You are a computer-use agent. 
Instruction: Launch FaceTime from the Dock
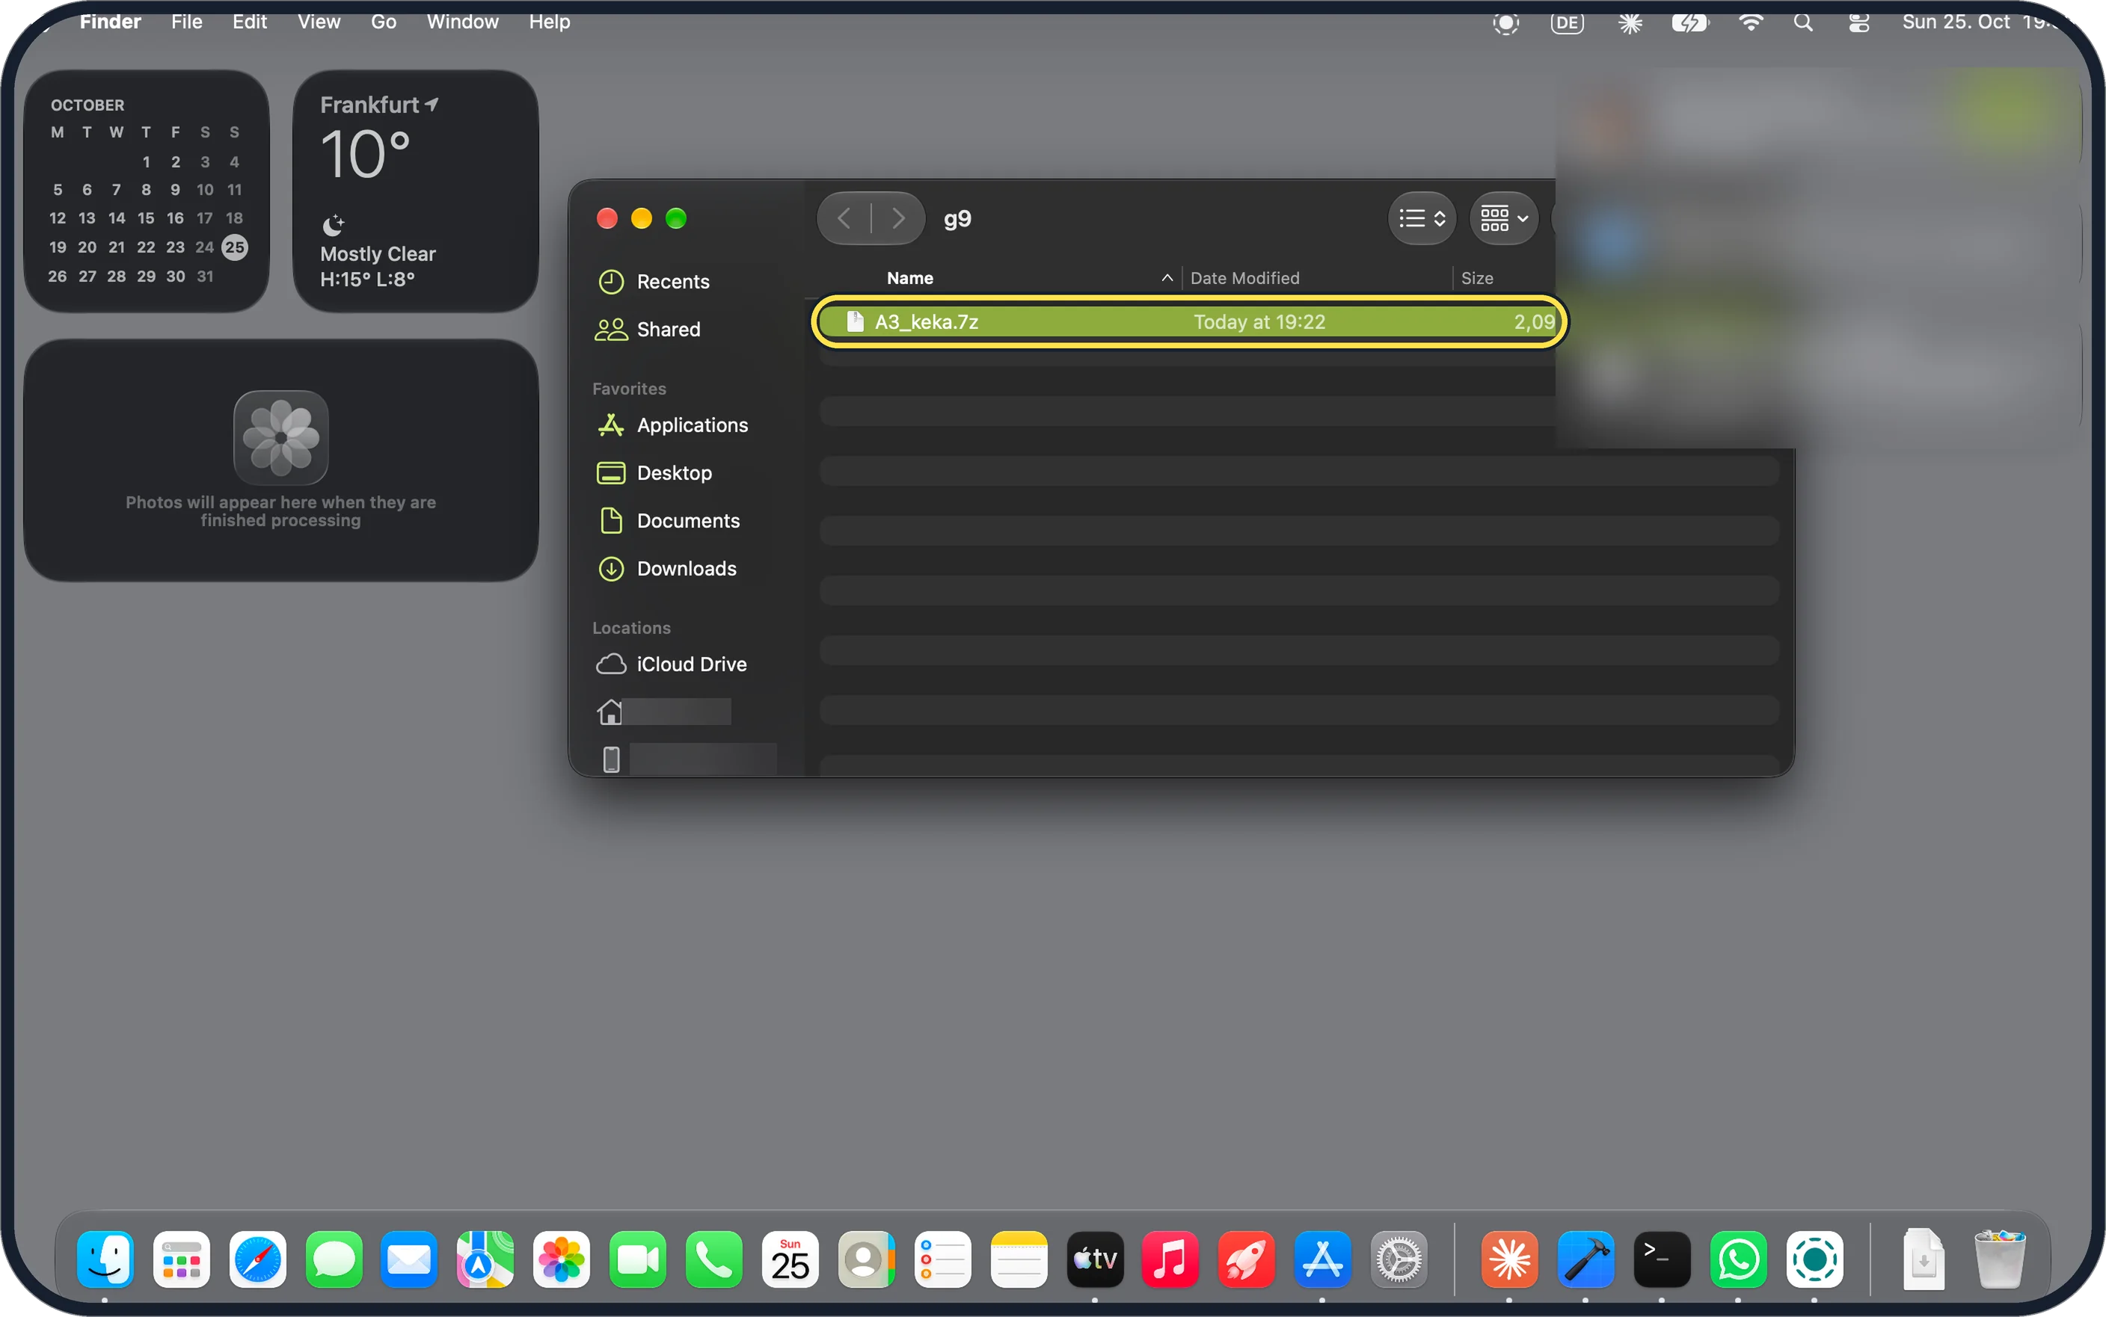[638, 1259]
